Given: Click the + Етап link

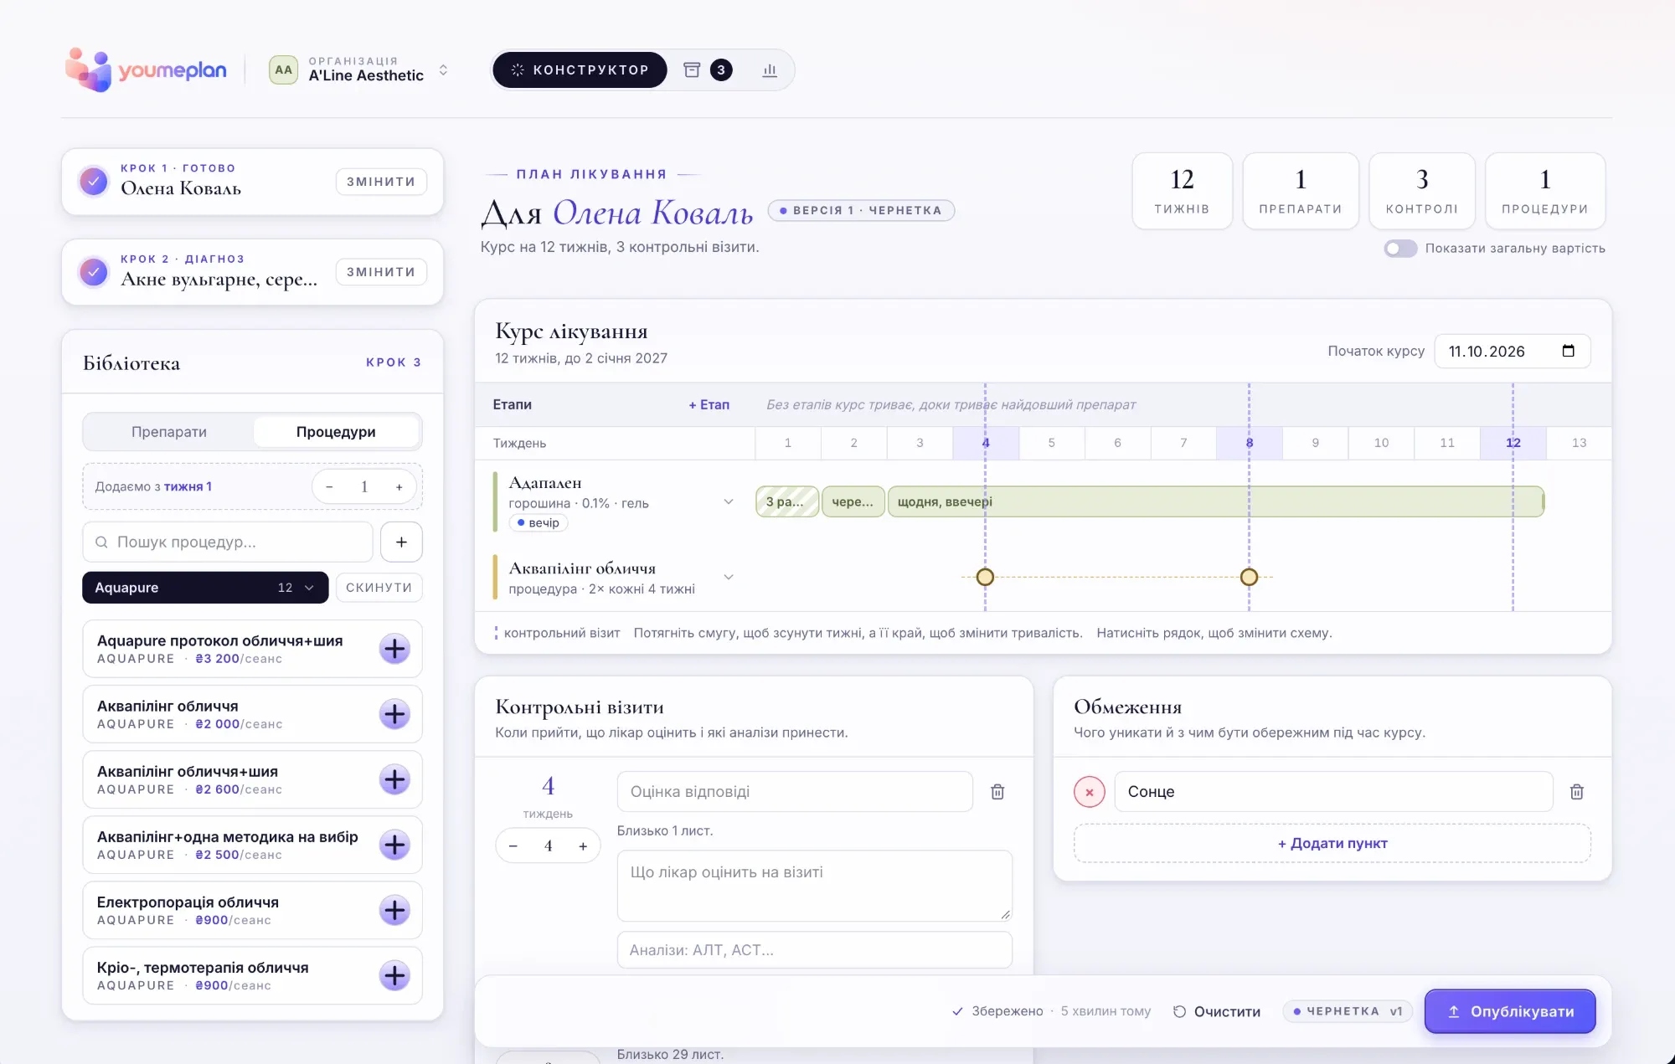Looking at the screenshot, I should [x=709, y=405].
